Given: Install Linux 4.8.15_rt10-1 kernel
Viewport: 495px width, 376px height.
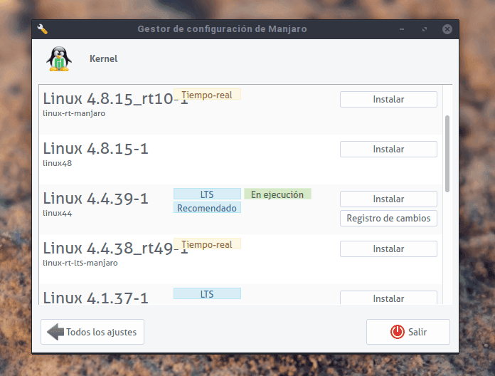Looking at the screenshot, I should (388, 99).
